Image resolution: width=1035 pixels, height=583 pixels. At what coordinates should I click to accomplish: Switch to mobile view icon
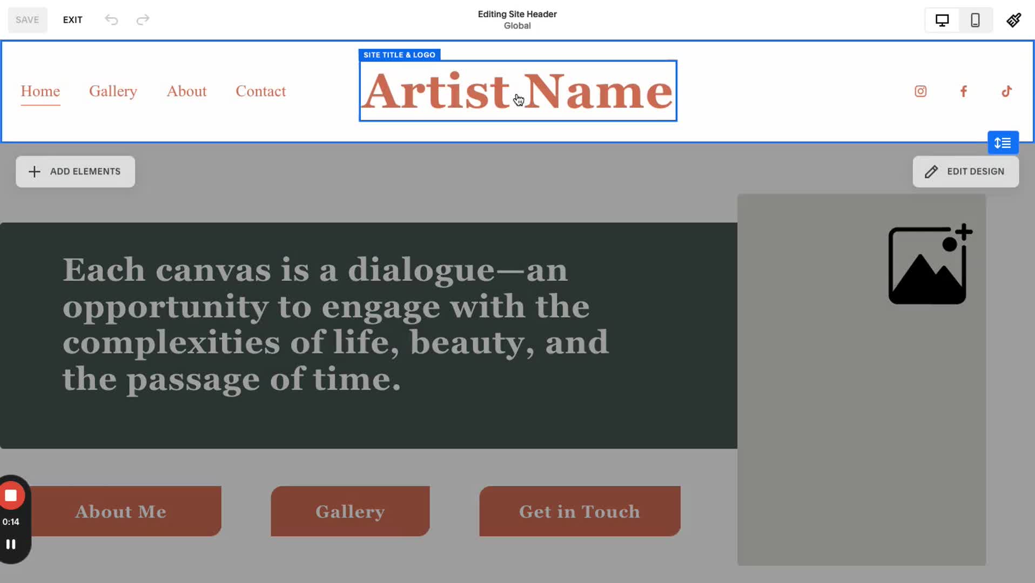pos(975,21)
